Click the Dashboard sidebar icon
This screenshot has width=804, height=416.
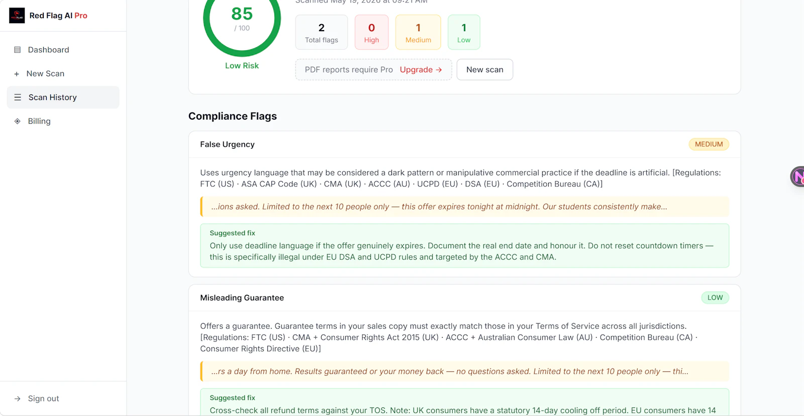[x=17, y=50]
